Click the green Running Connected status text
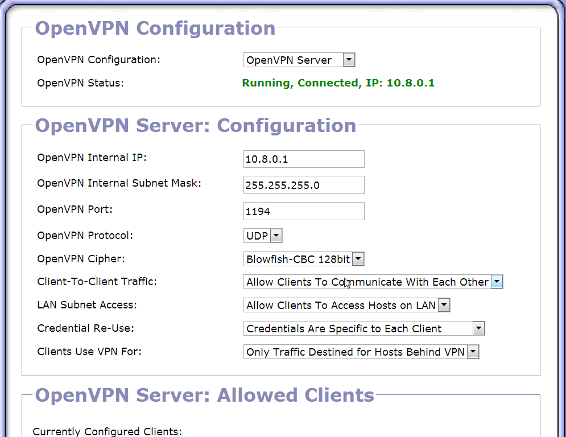Image resolution: width=566 pixels, height=437 pixels. [338, 83]
